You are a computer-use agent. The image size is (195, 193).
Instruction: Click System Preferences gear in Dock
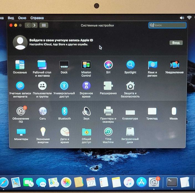(x=154, y=182)
